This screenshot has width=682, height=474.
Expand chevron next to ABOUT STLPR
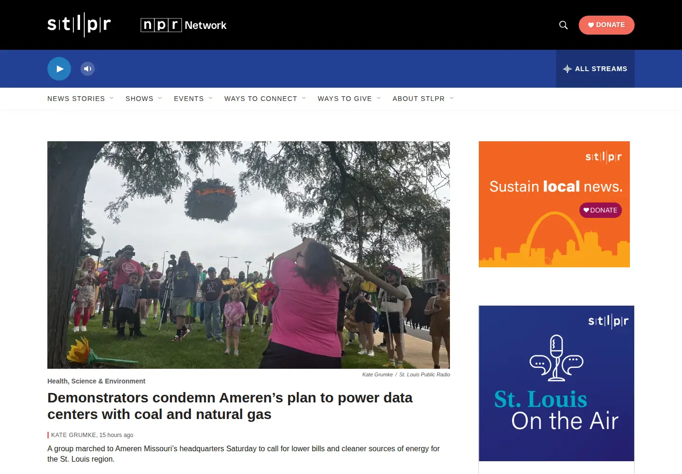tap(452, 98)
